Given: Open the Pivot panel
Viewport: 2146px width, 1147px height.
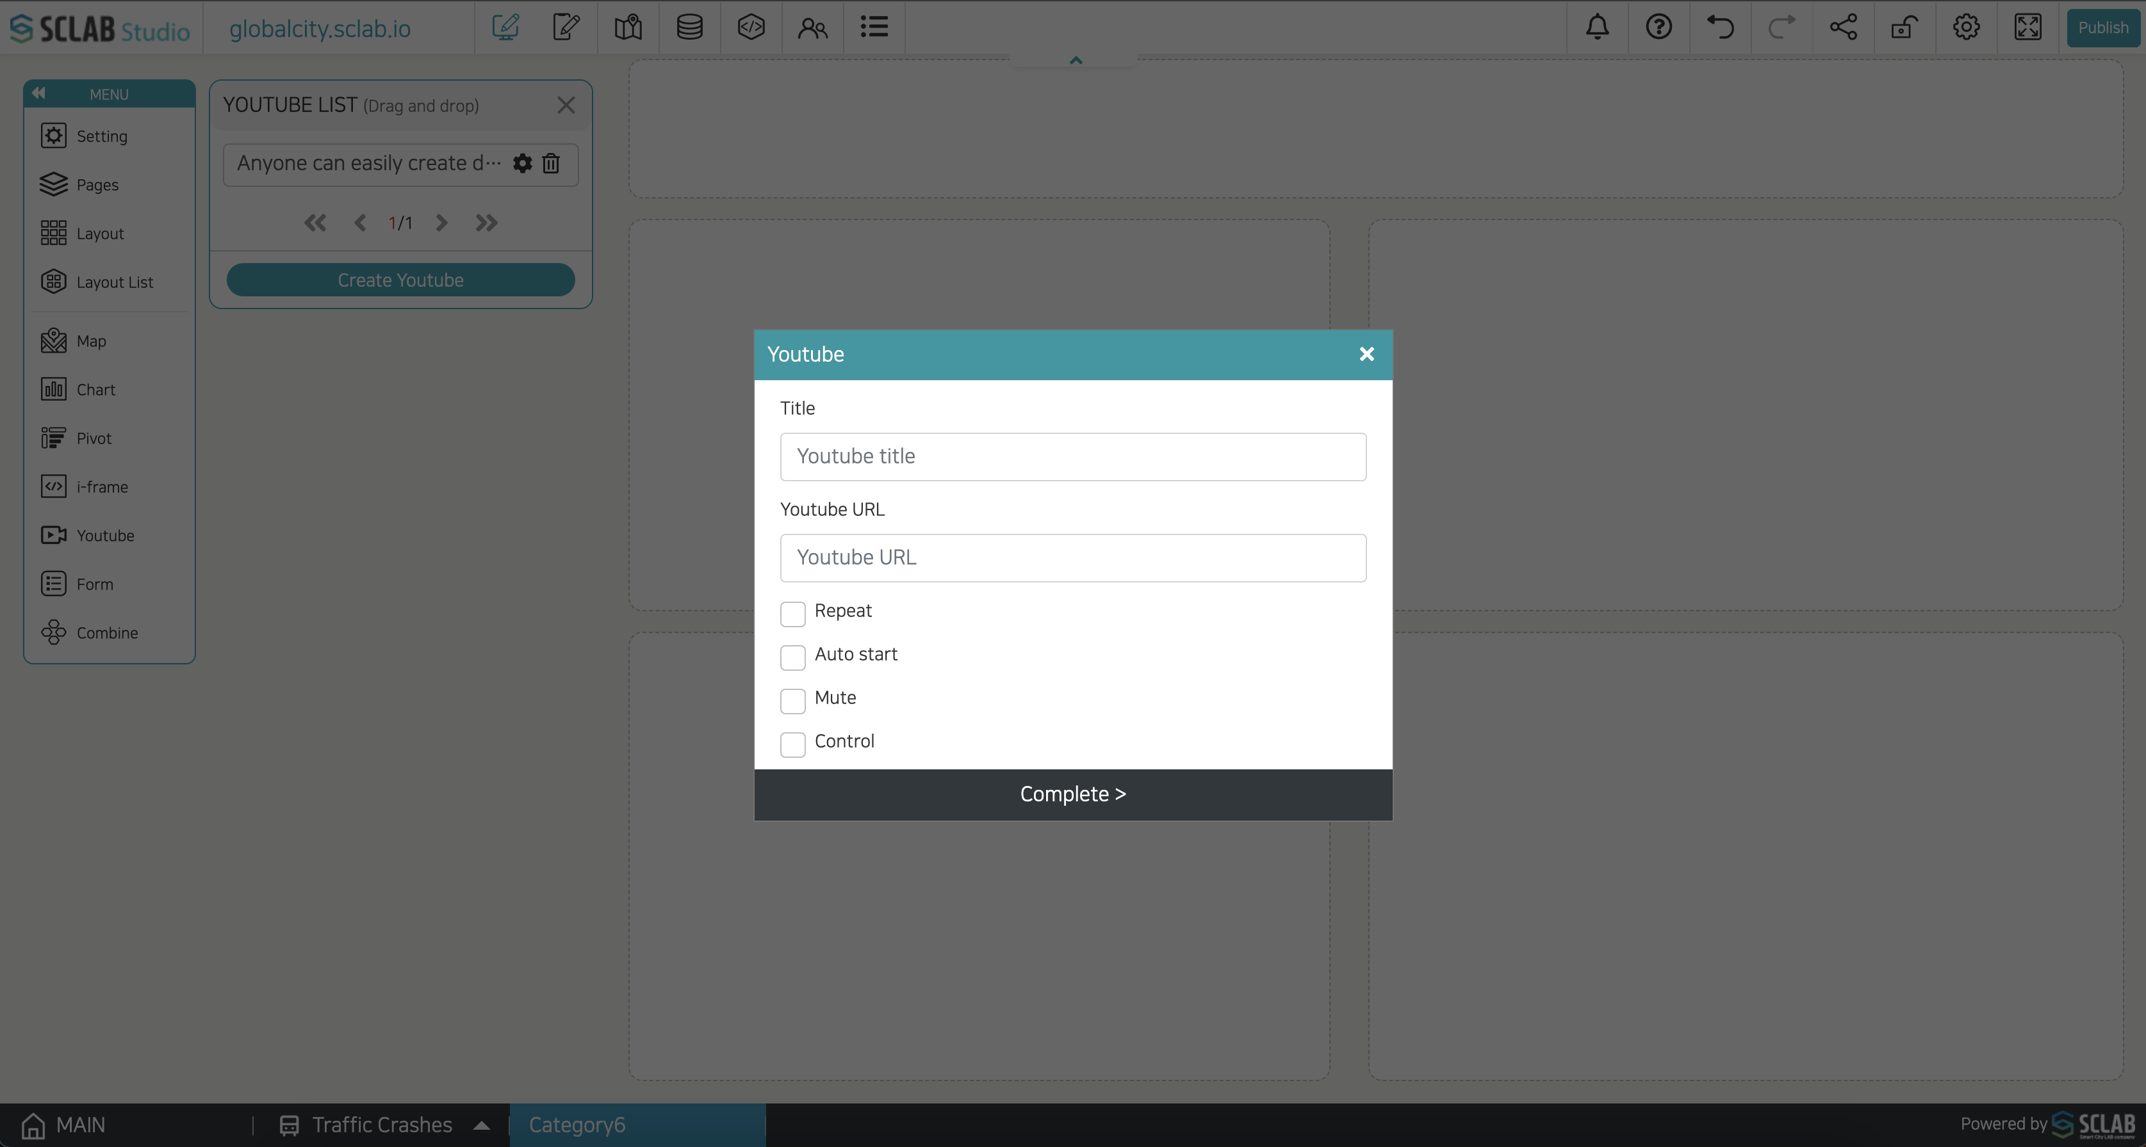Looking at the screenshot, I should pyautogui.click(x=94, y=438).
